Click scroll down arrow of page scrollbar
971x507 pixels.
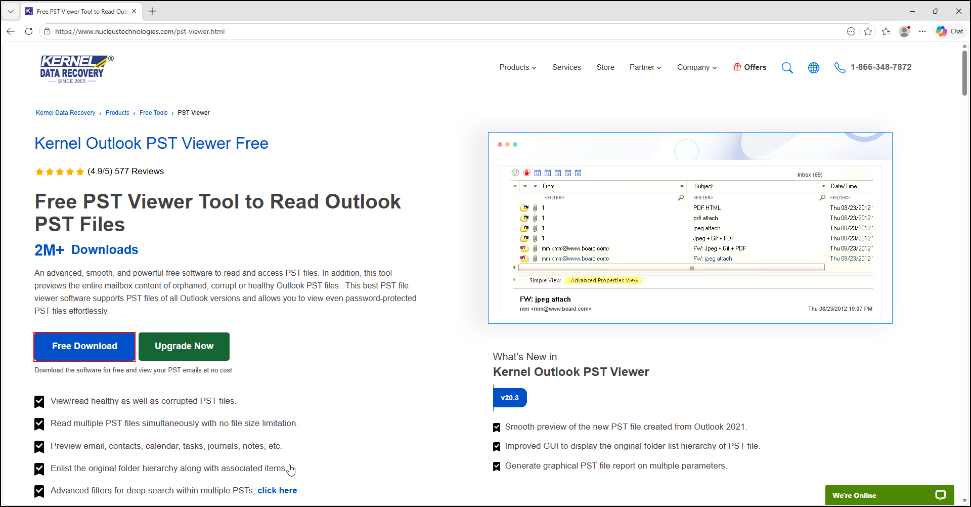coord(964,501)
